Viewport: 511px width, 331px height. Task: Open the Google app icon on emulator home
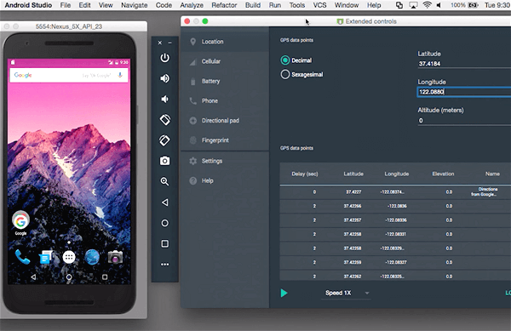tap(20, 221)
